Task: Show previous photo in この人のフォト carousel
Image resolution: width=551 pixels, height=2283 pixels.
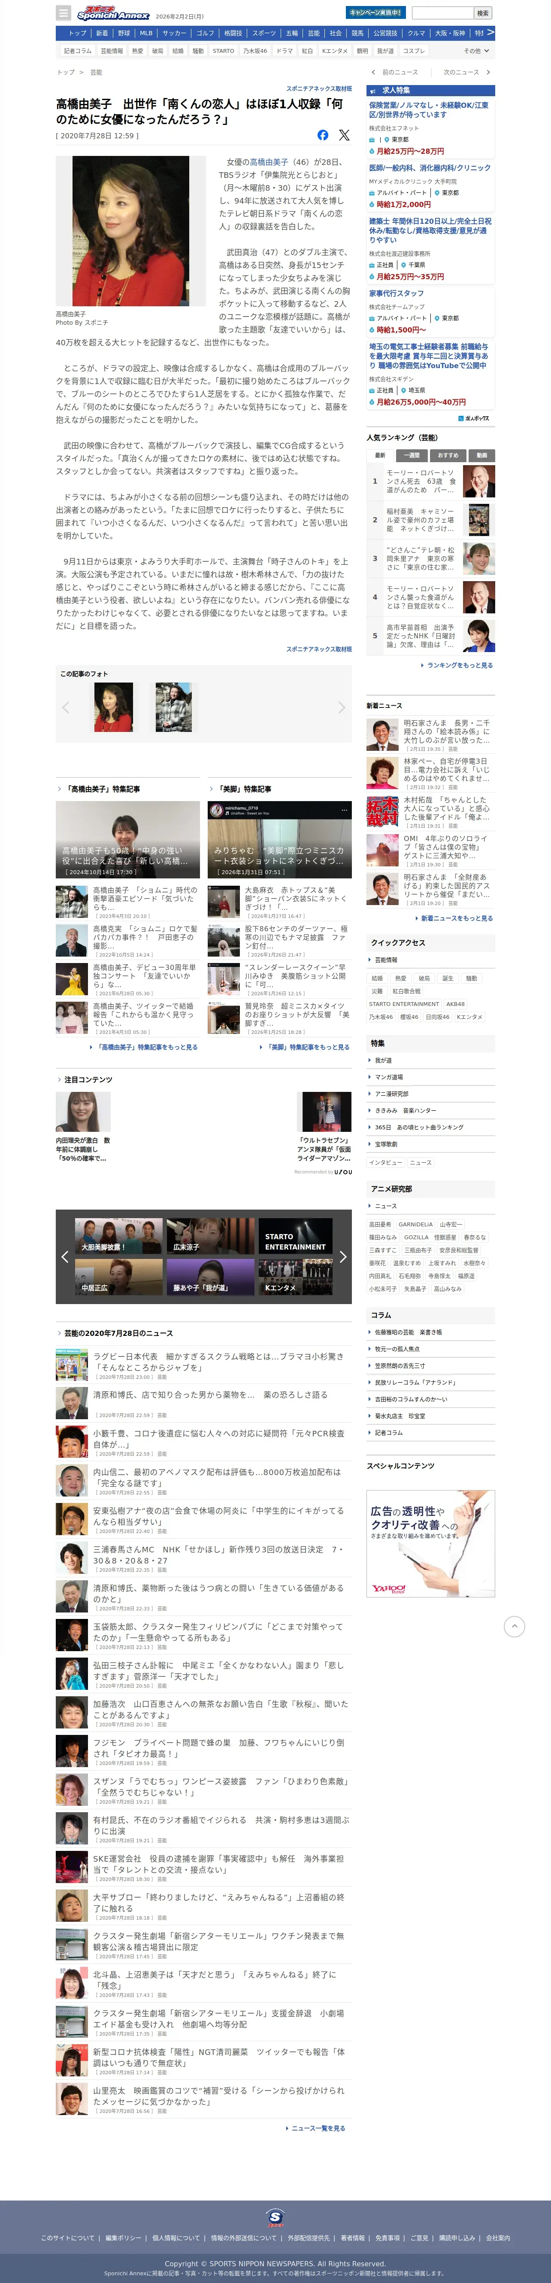Action: pos(66,707)
